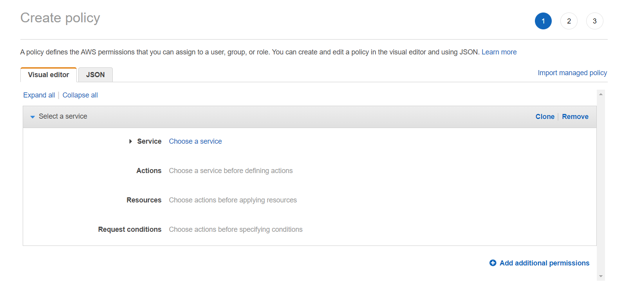The image size is (623, 296).
Task: Expand the Service row triangle
Action: tap(130, 141)
